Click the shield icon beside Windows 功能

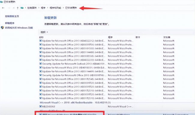pos(2,27)
